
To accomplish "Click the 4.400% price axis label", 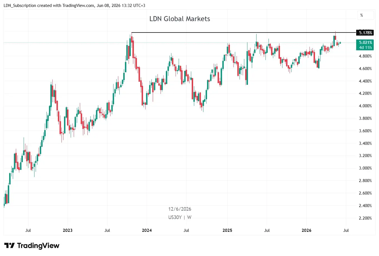I will click(365, 81).
